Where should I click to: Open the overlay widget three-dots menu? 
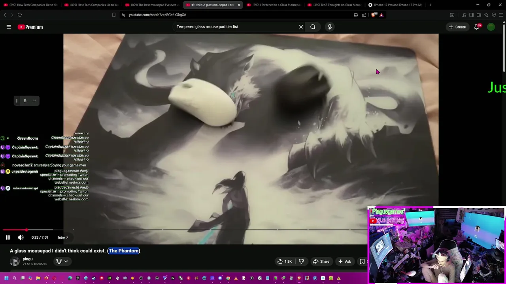pyautogui.click(x=34, y=101)
